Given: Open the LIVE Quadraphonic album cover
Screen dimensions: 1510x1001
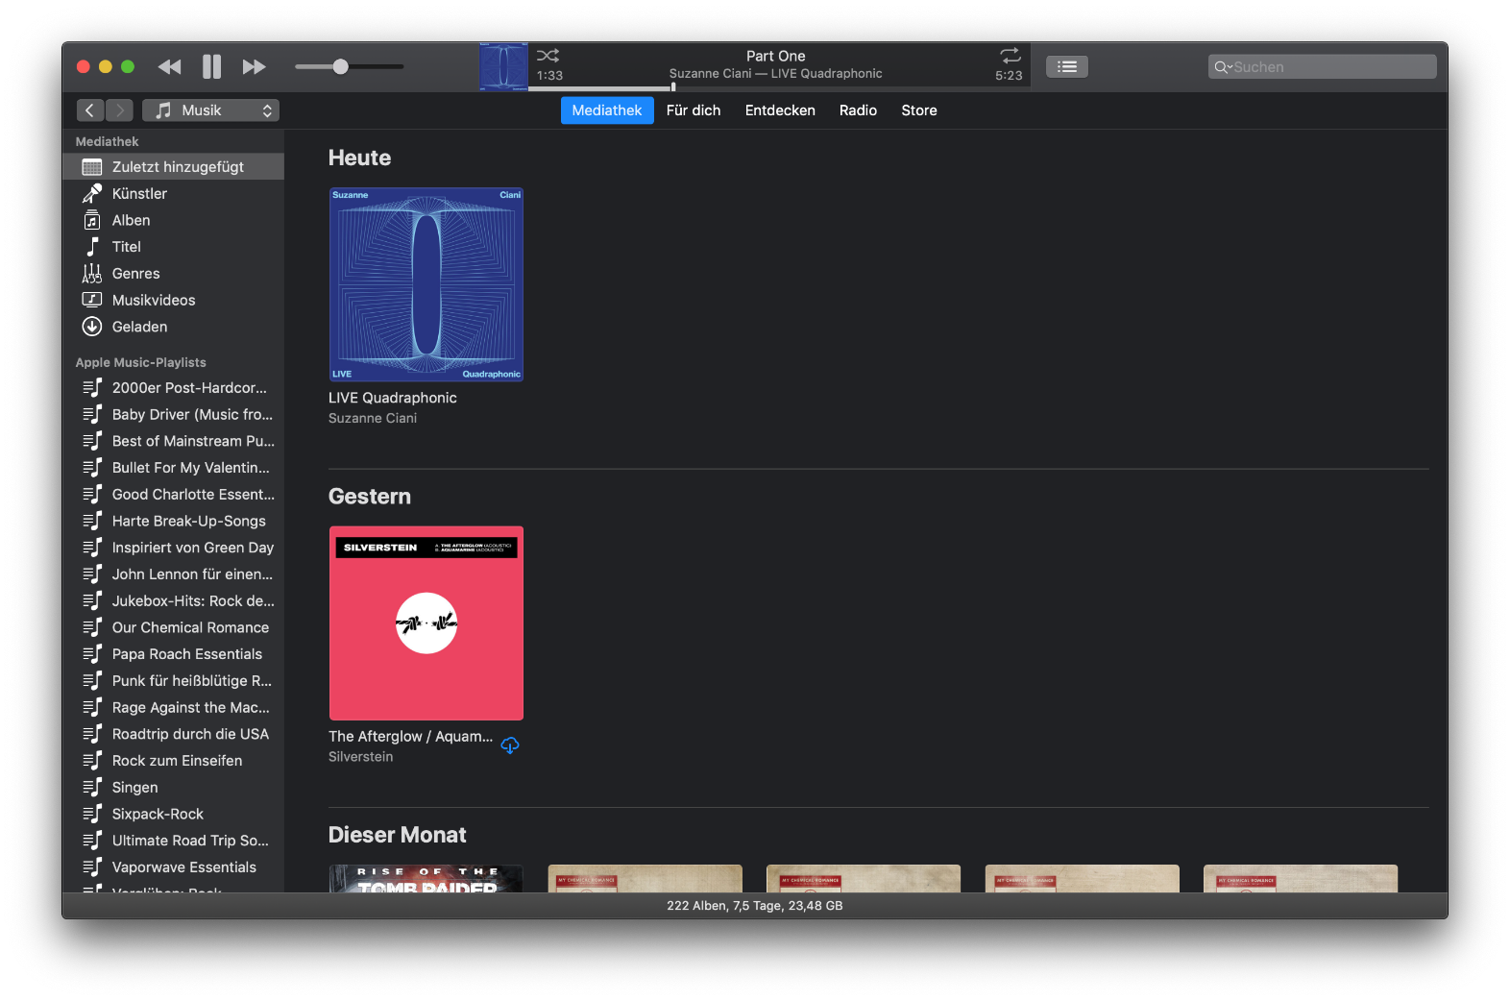Looking at the screenshot, I should point(426,284).
